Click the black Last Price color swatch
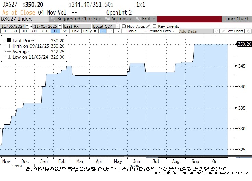 click(x=9, y=41)
